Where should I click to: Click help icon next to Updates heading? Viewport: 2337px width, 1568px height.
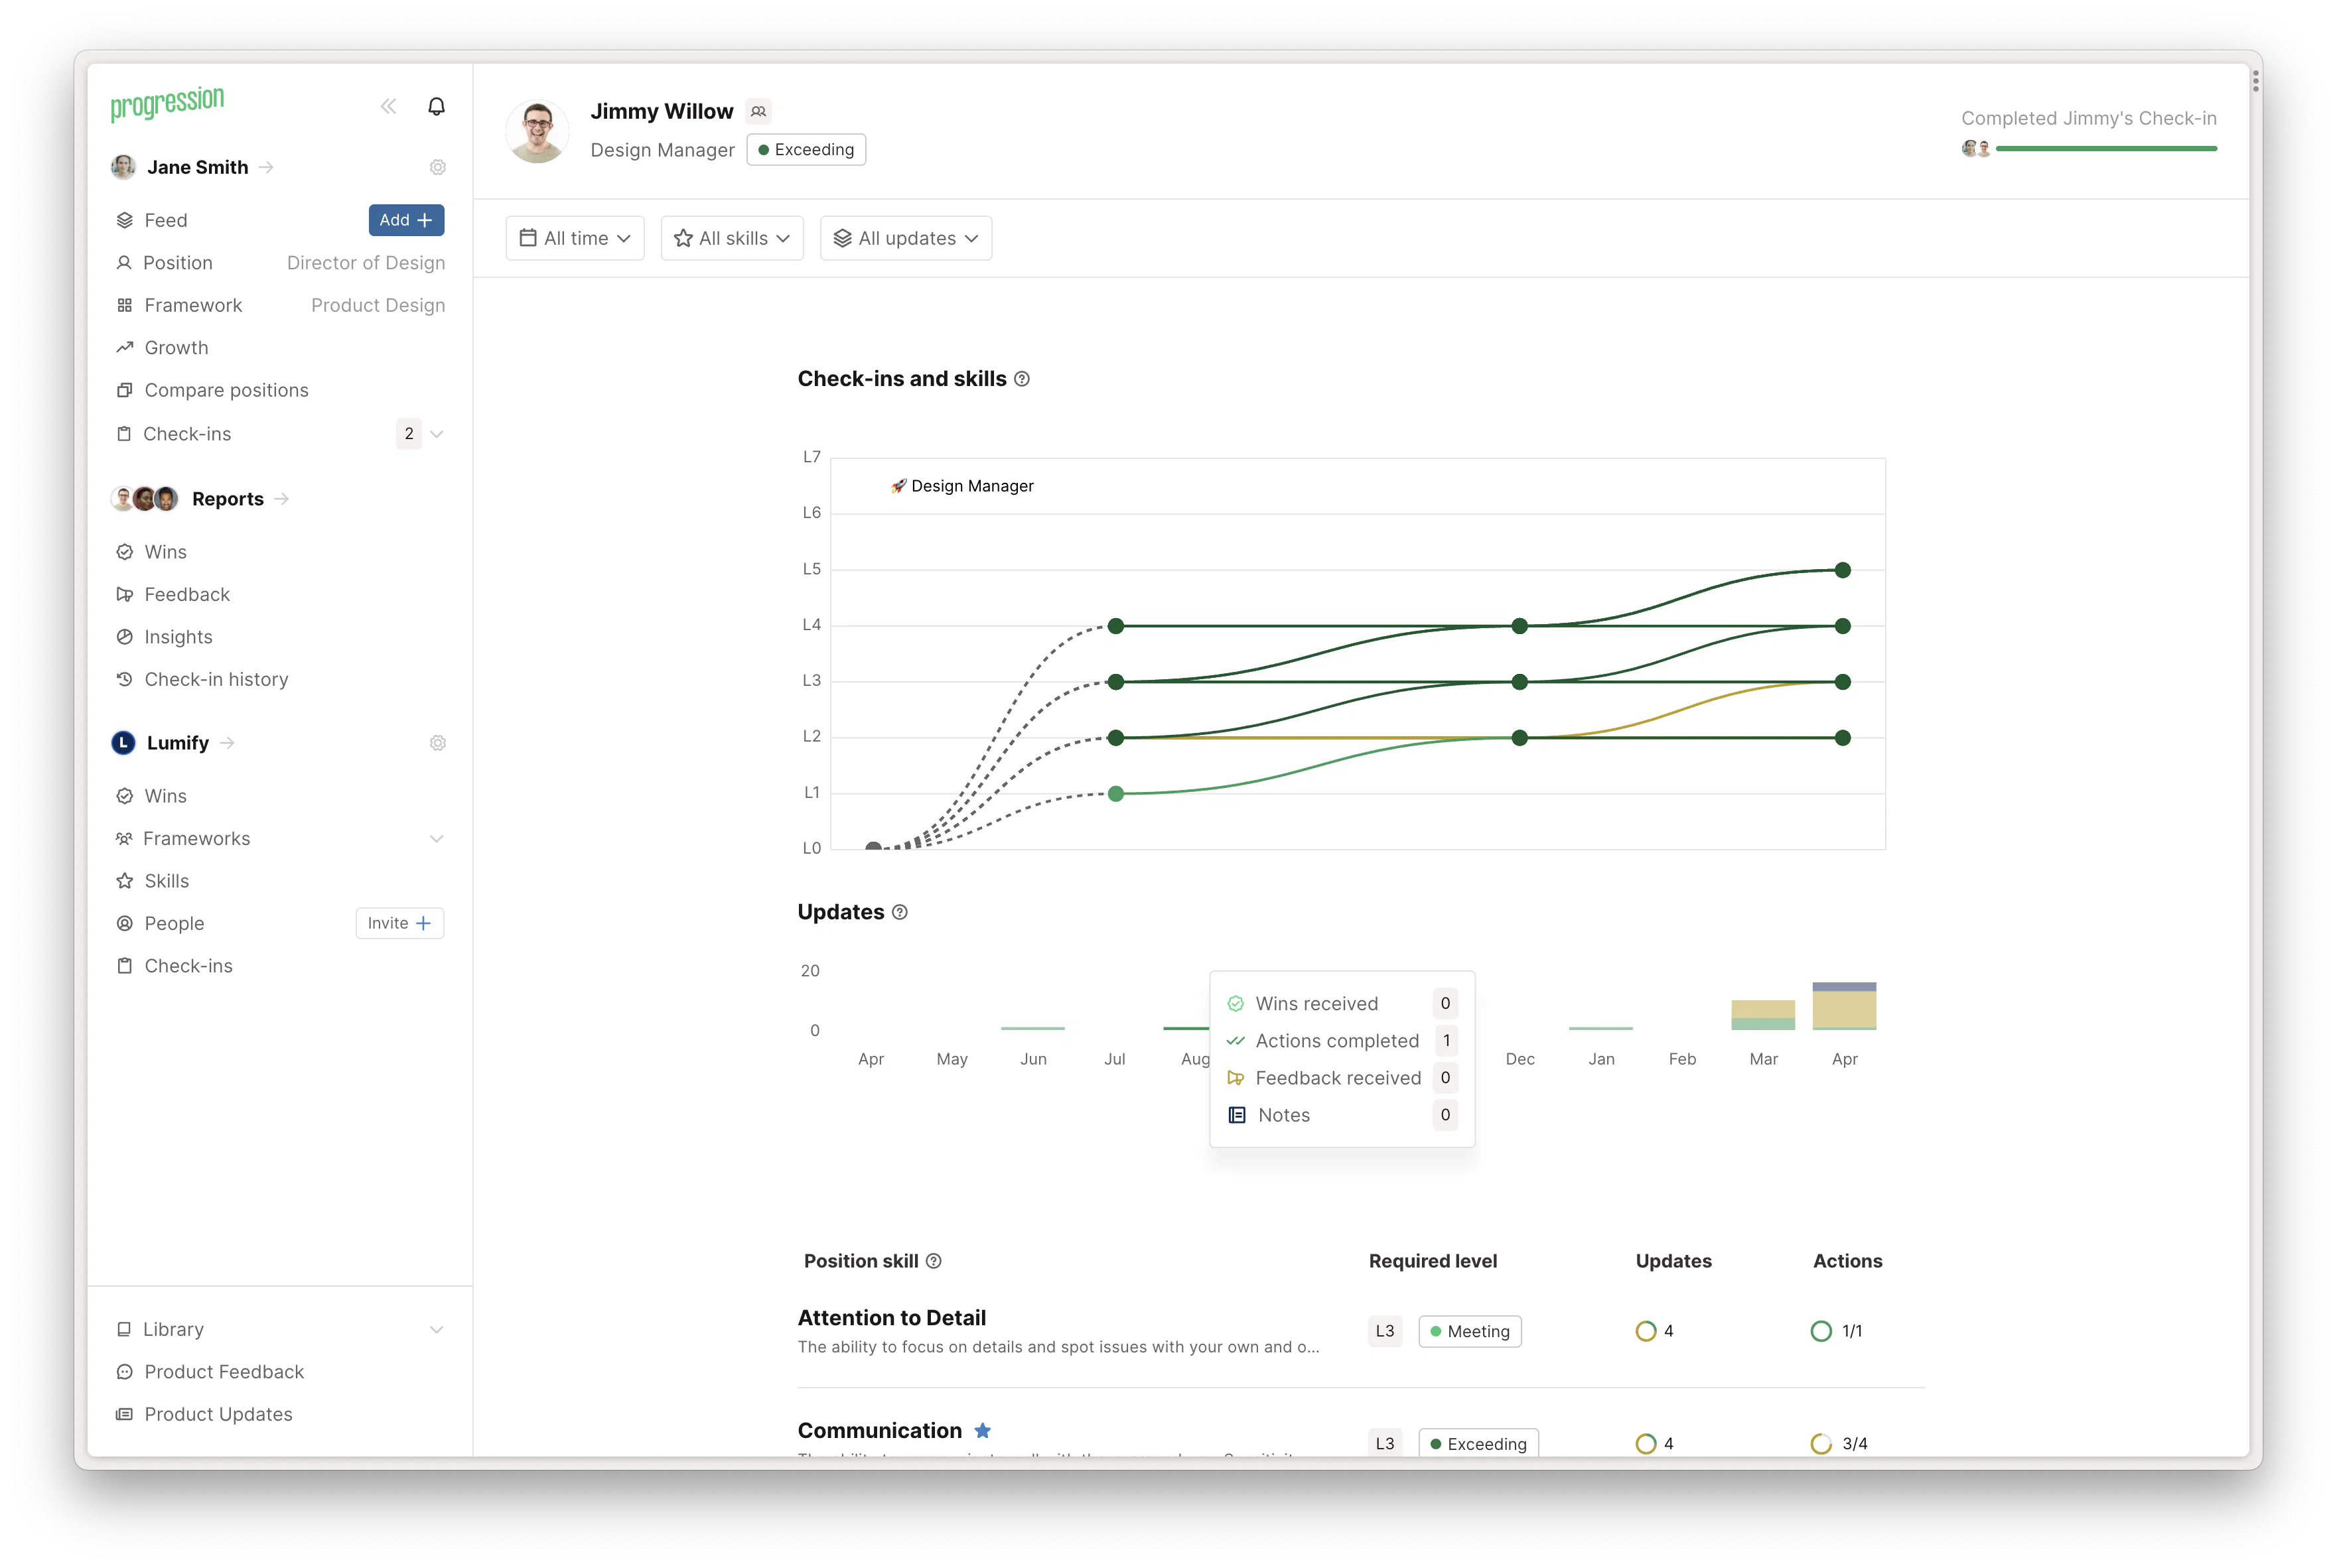[899, 912]
